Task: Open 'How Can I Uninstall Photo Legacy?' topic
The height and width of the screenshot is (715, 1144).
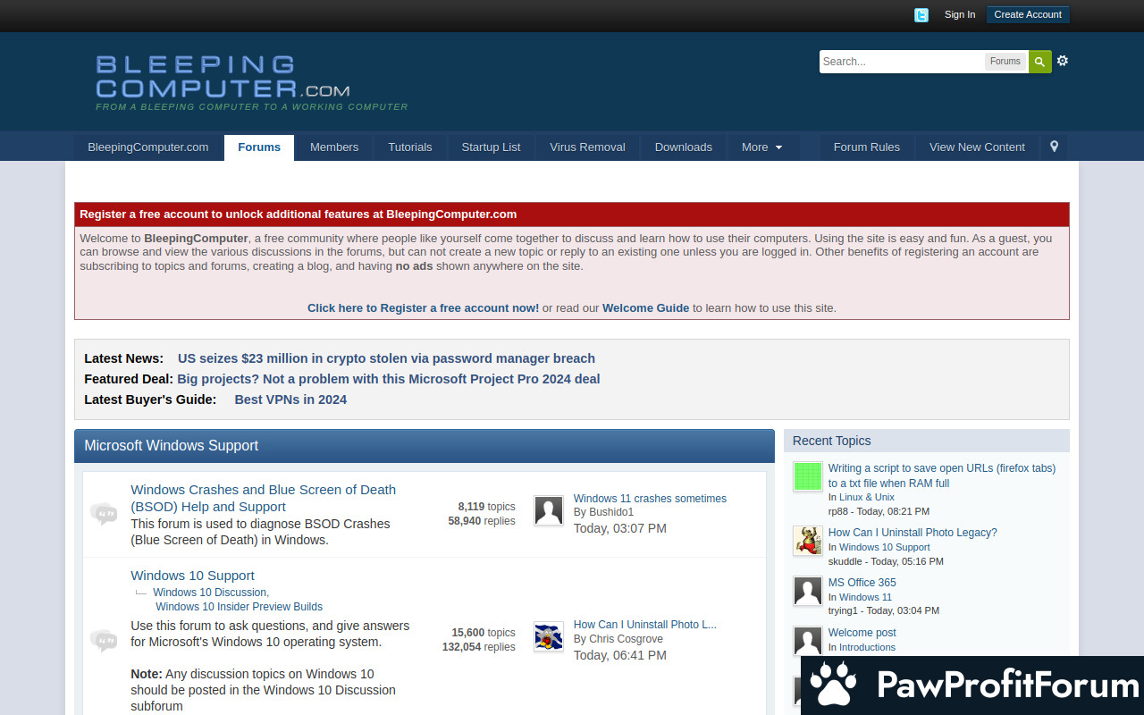Action: 913,533
